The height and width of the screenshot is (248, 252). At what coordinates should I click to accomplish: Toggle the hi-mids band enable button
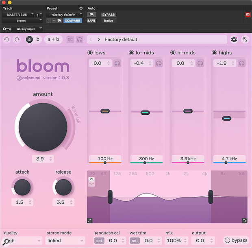tap(173, 52)
